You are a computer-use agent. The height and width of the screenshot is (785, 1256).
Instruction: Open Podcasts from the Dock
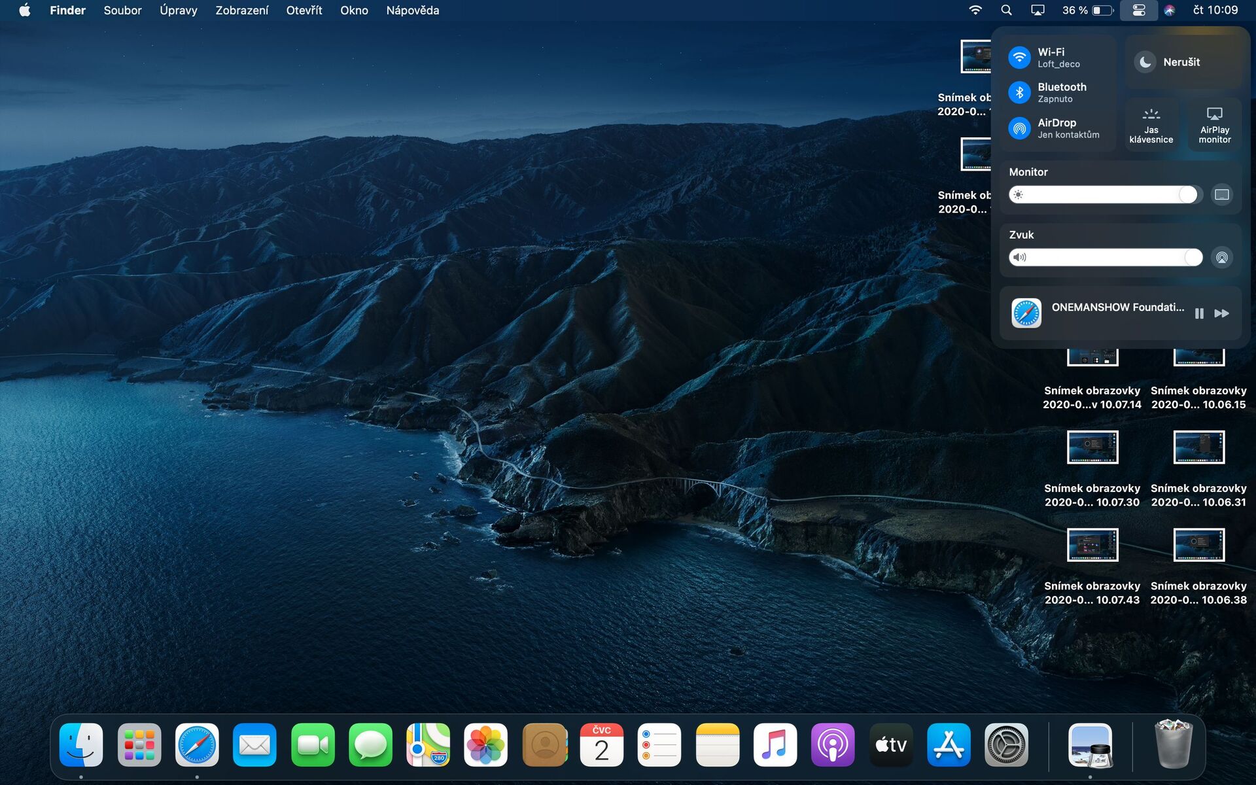(833, 744)
